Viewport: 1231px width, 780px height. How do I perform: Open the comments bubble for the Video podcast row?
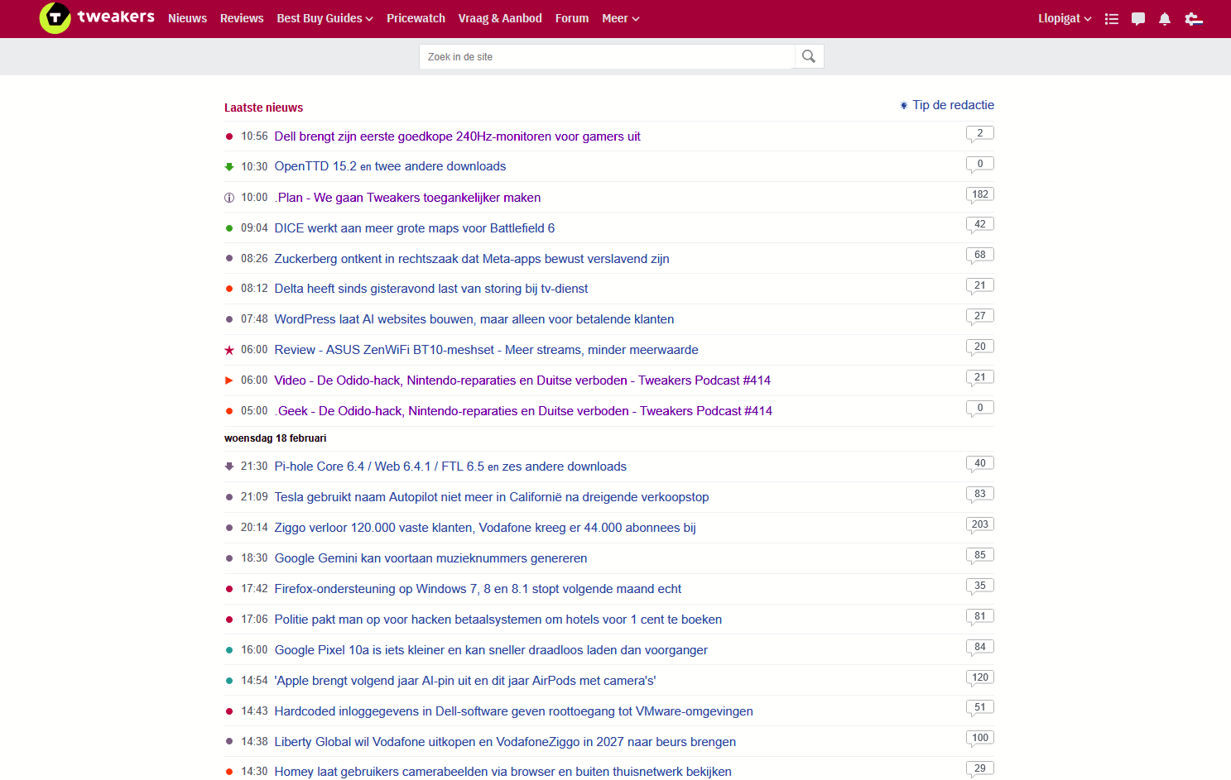tap(980, 378)
